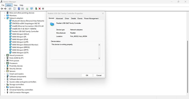Switch to the Events tab
This screenshot has height=99, width=189.
(80, 18)
